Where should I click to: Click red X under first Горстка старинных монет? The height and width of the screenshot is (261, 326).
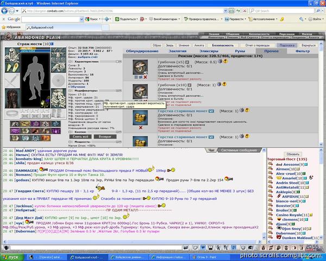[x=141, y=128]
